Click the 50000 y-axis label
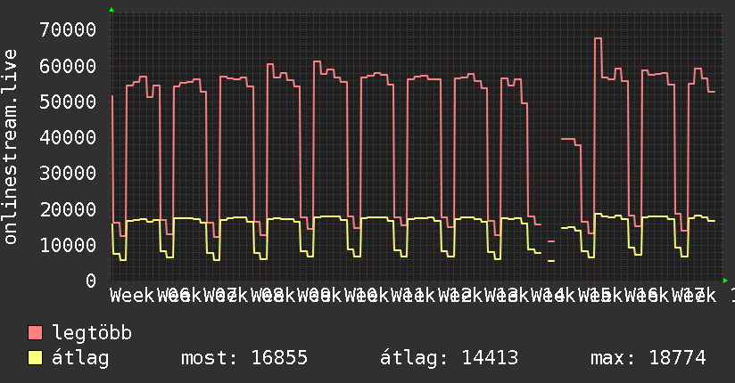 (x=68, y=102)
